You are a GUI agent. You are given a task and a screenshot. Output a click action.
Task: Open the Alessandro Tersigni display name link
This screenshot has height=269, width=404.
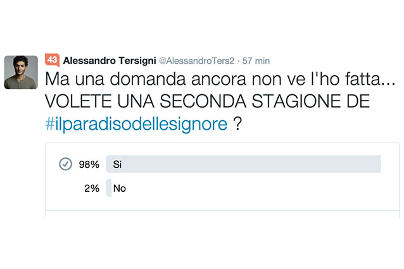(110, 61)
